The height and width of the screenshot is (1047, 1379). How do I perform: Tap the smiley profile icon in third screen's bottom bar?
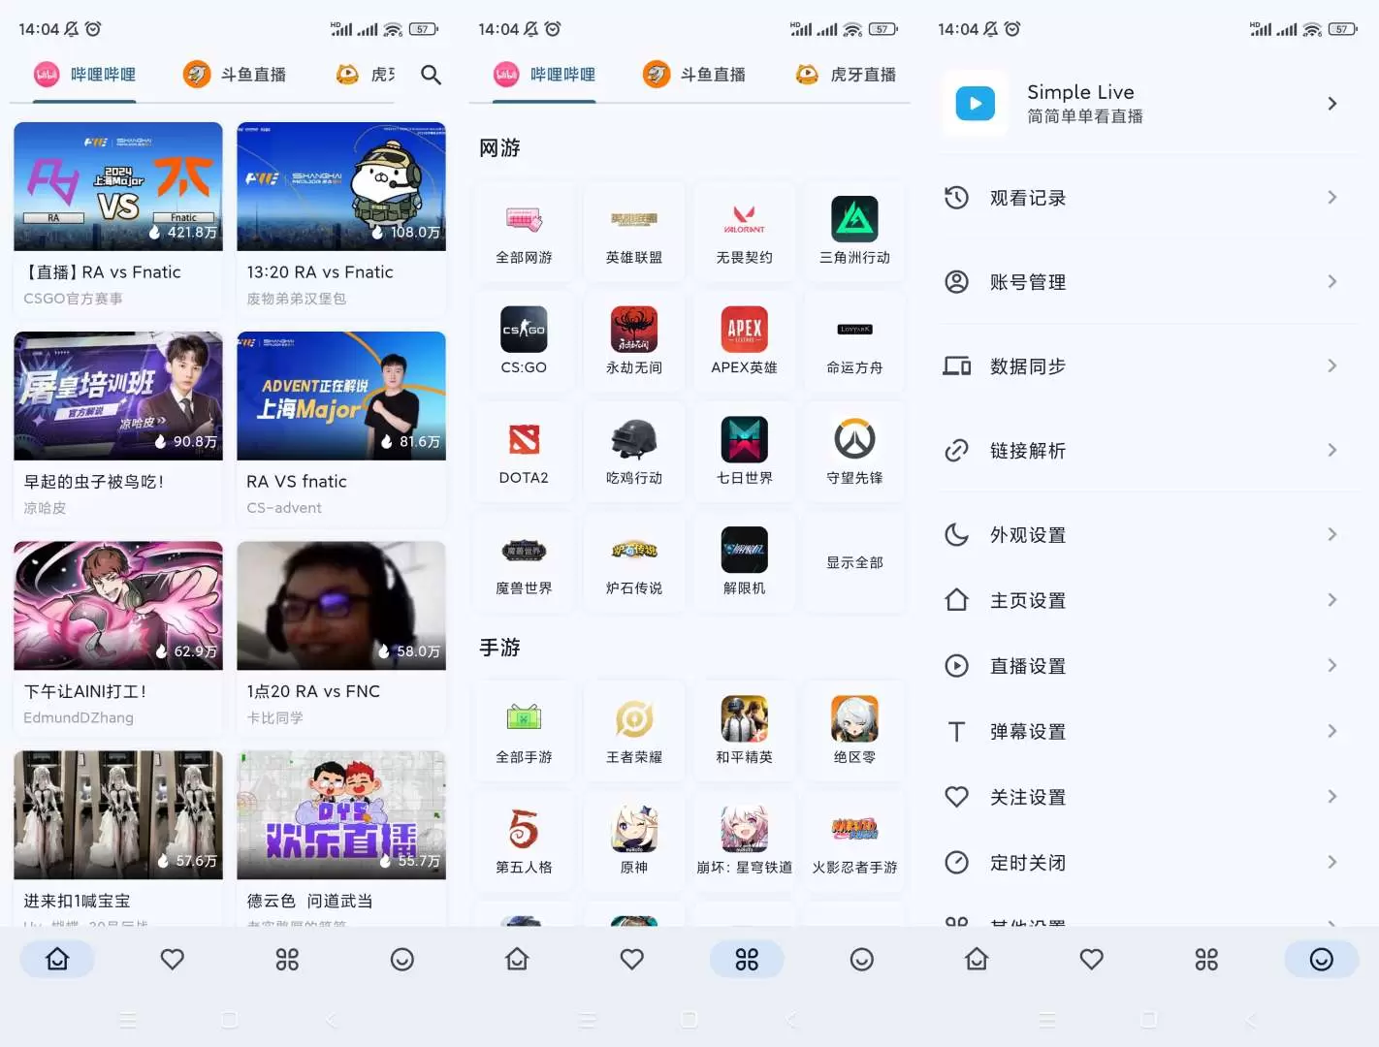click(x=1321, y=960)
